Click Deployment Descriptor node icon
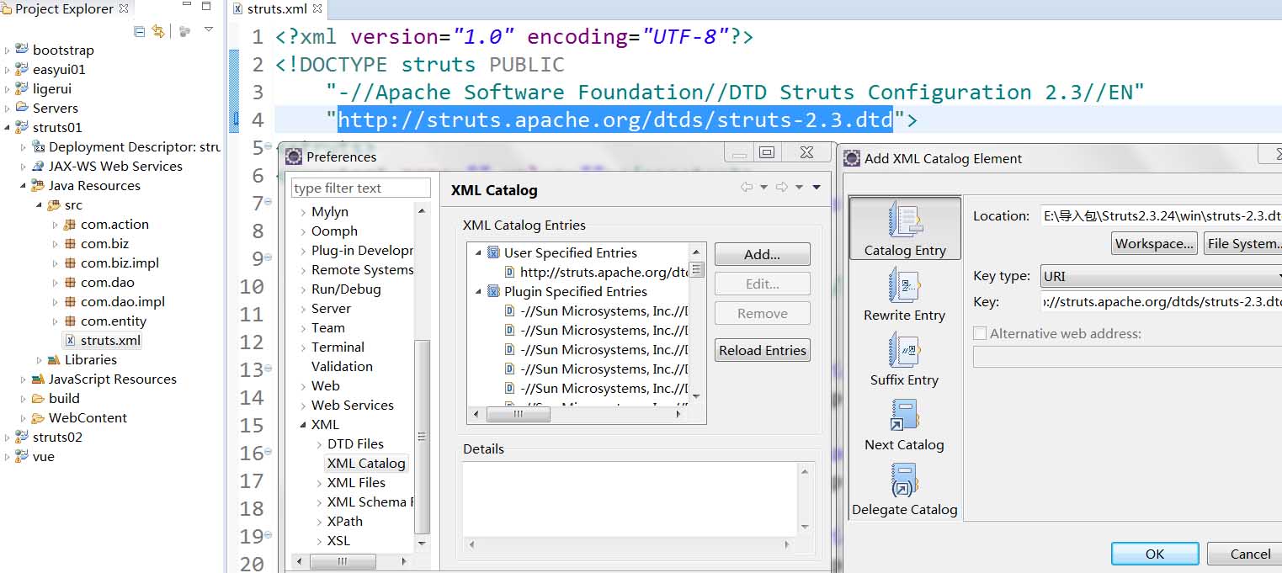 (x=38, y=147)
